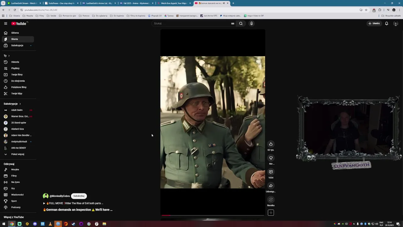Open Na żywo live section
The width and height of the screenshot is (403, 227).
click(18, 182)
